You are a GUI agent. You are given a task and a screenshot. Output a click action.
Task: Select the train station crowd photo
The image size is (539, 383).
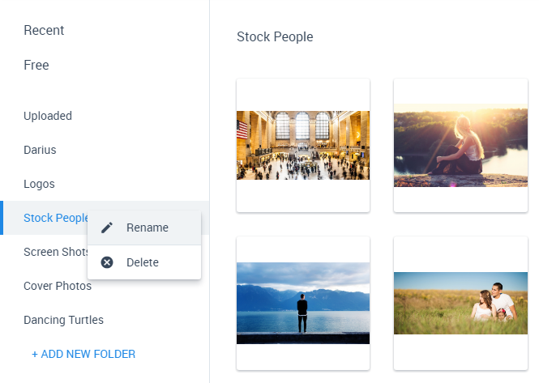pos(303,145)
